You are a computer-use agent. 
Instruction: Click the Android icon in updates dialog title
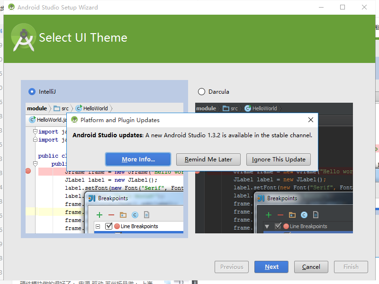pyautogui.click(x=74, y=120)
